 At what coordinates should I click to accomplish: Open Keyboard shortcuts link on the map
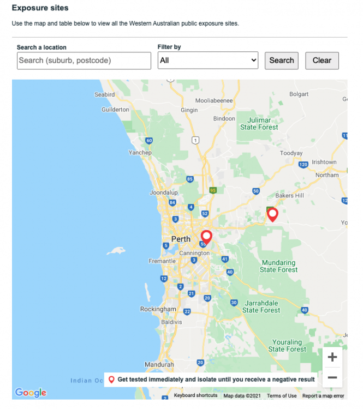point(195,396)
